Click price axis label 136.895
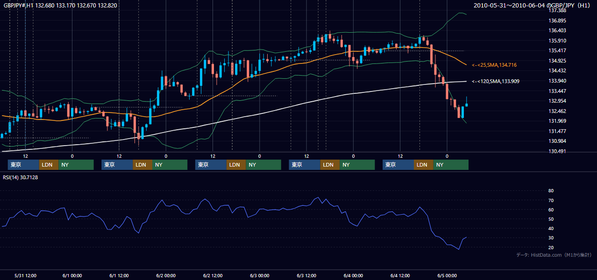 tap(557, 21)
